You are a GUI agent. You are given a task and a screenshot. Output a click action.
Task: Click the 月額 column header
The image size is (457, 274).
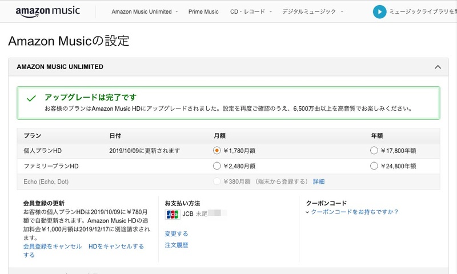[x=219, y=136]
